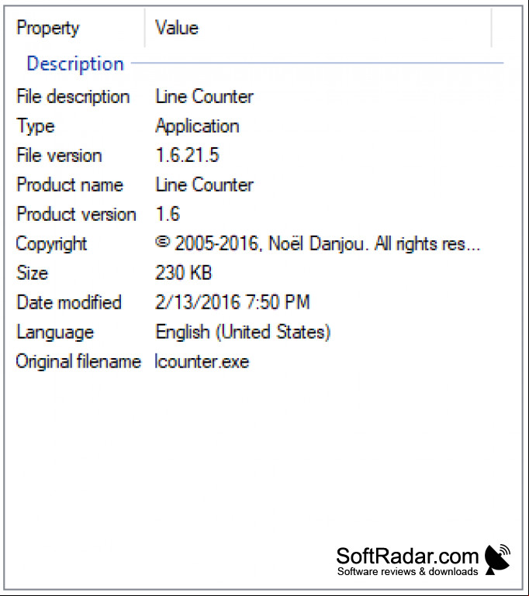
Task: Click the Application type value
Action: [x=197, y=126]
